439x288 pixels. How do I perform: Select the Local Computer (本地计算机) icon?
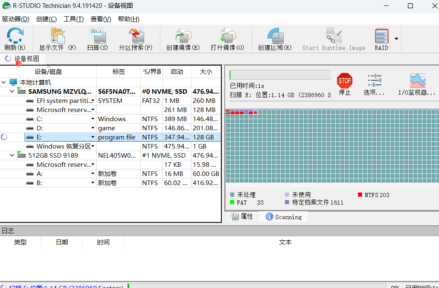pos(13,82)
